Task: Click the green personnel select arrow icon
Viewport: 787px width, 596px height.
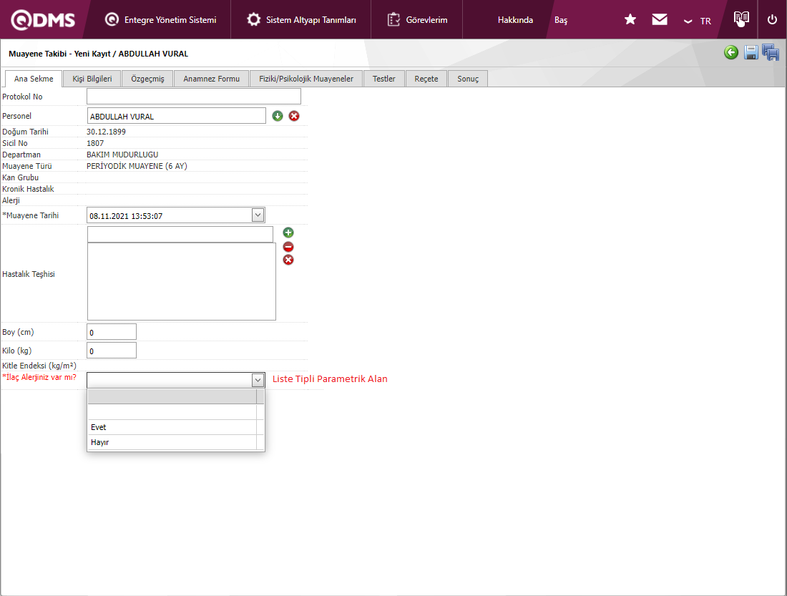Action: click(x=278, y=116)
